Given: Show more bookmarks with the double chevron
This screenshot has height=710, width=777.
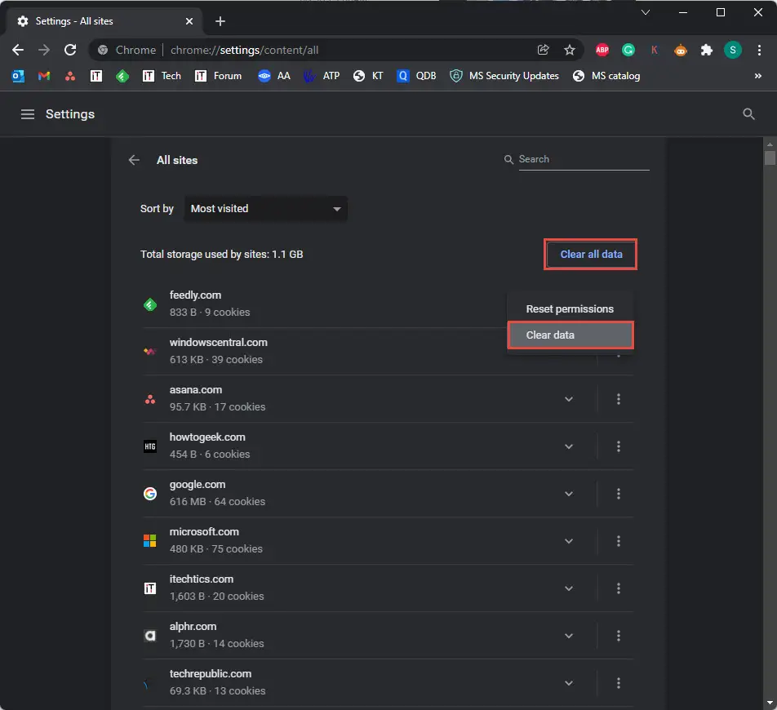Looking at the screenshot, I should click(757, 76).
